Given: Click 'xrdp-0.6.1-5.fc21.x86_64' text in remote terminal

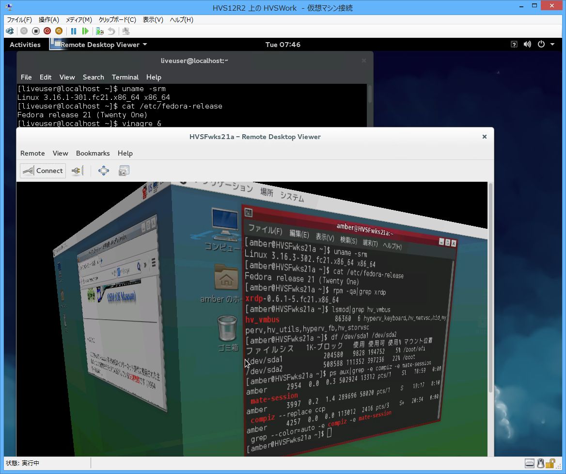Looking at the screenshot, I should (292, 299).
